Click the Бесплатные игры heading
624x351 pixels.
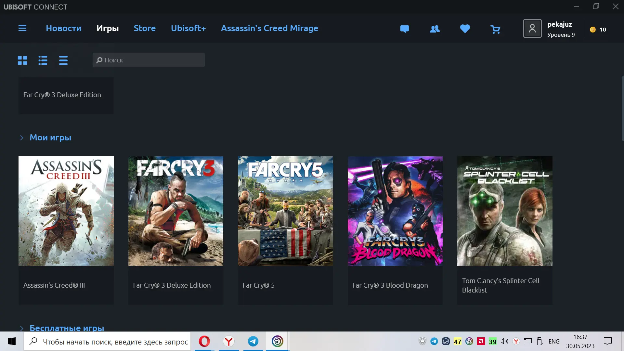click(x=67, y=328)
